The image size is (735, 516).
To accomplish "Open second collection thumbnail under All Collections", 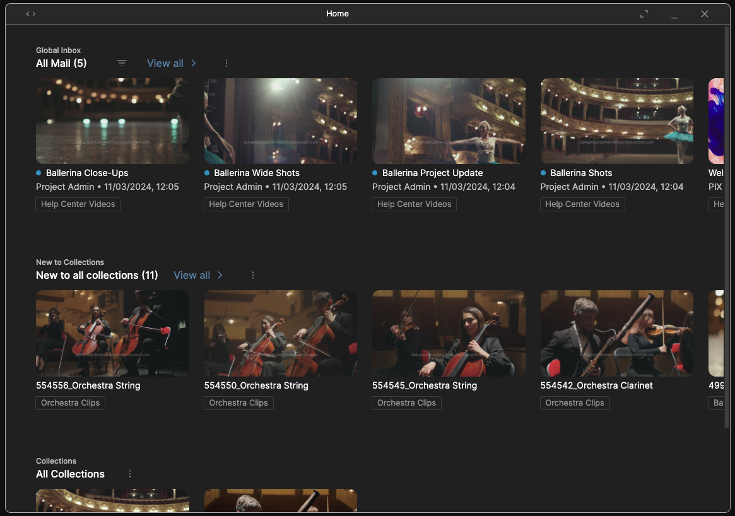I will (280, 500).
